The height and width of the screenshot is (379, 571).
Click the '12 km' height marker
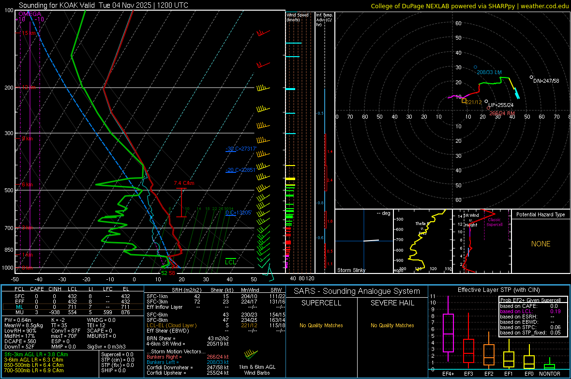29,88
